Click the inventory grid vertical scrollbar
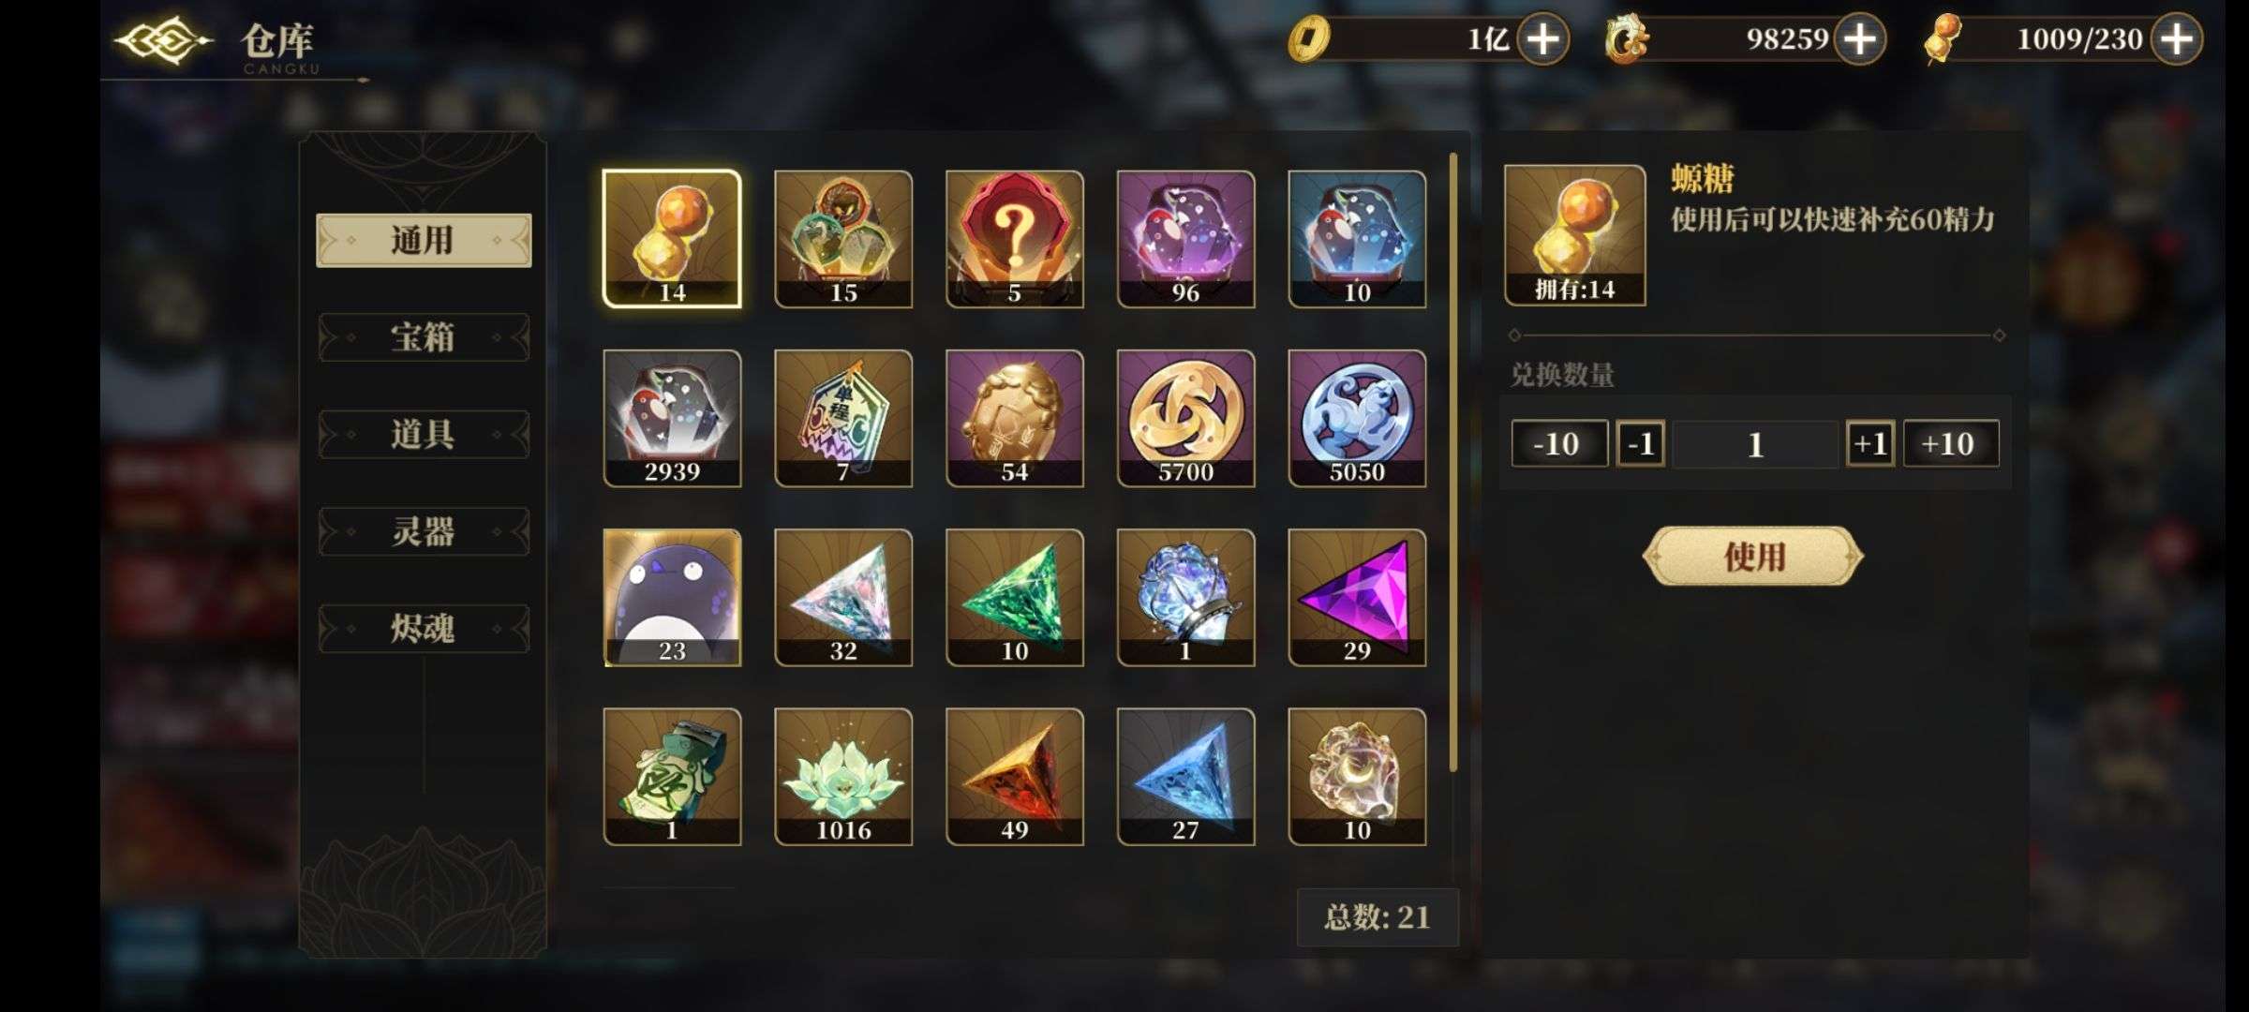The width and height of the screenshot is (2249, 1012). pyautogui.click(x=1453, y=463)
